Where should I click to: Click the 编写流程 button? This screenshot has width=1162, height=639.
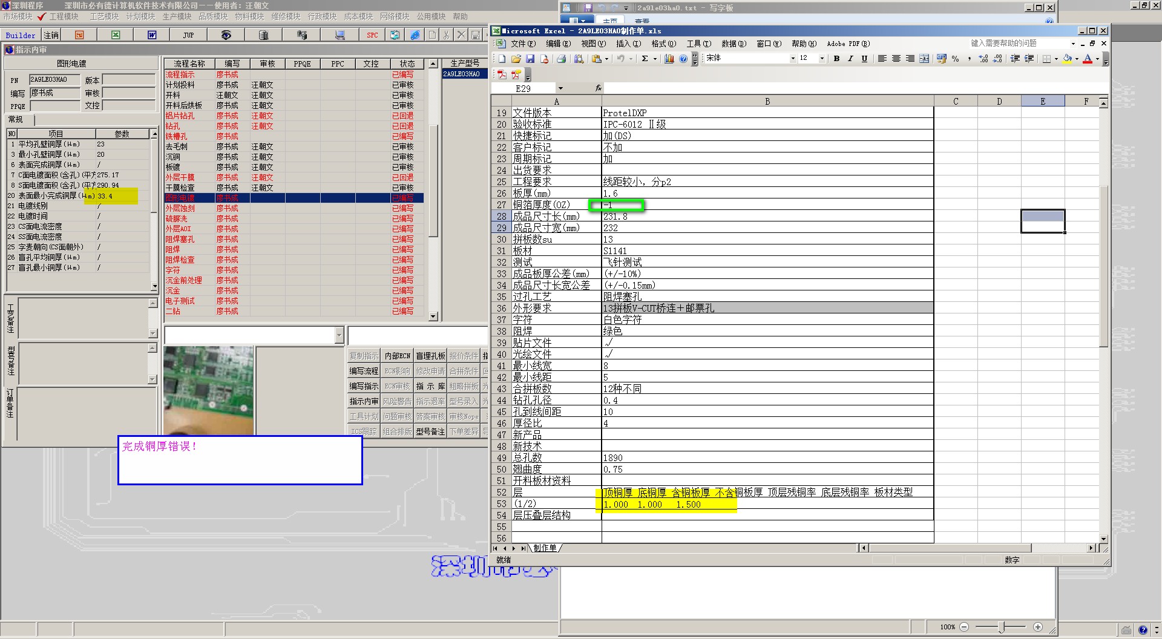point(364,371)
